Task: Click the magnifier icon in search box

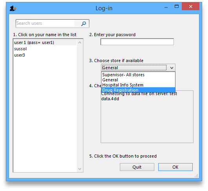Action: pyautogui.click(x=83, y=24)
